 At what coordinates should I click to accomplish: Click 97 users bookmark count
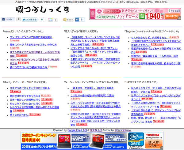159,121
